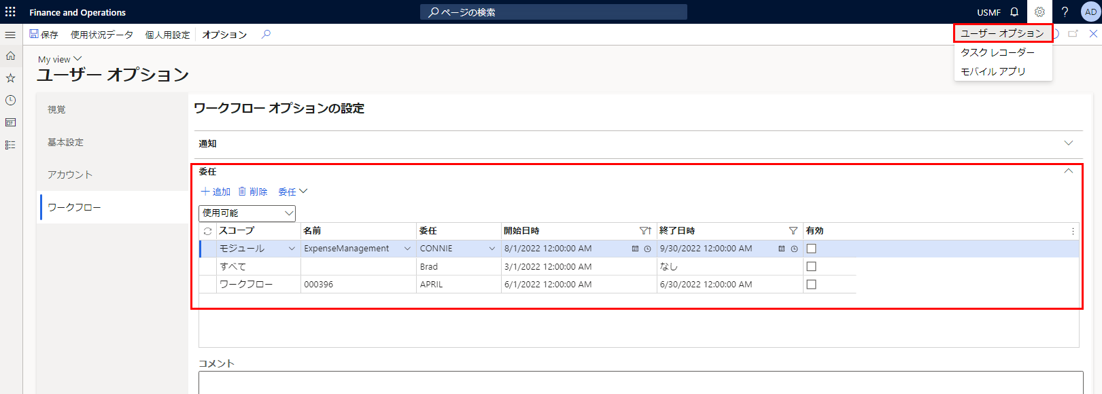Viewport: 1102px width, 394px height.
Task: Enable checkbox for APRIL delegation row
Action: [811, 284]
